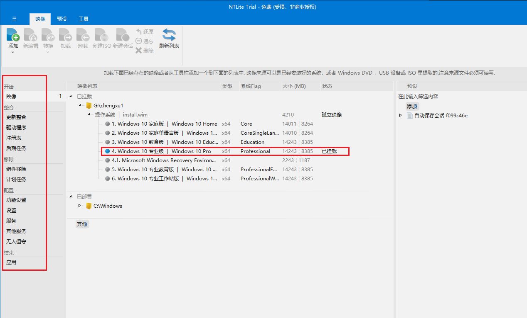The image size is (527, 318).
Task: Click the 添加 button in presets panel
Action: tap(411, 107)
